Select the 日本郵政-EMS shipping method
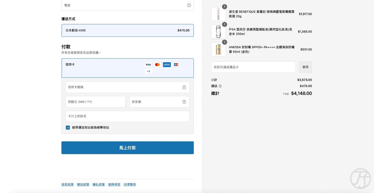Viewport: 374px width, 193px height. coord(128,30)
